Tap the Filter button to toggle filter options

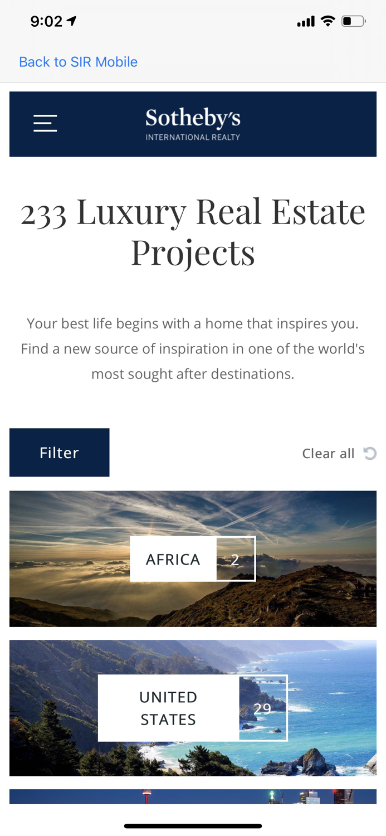pyautogui.click(x=59, y=452)
